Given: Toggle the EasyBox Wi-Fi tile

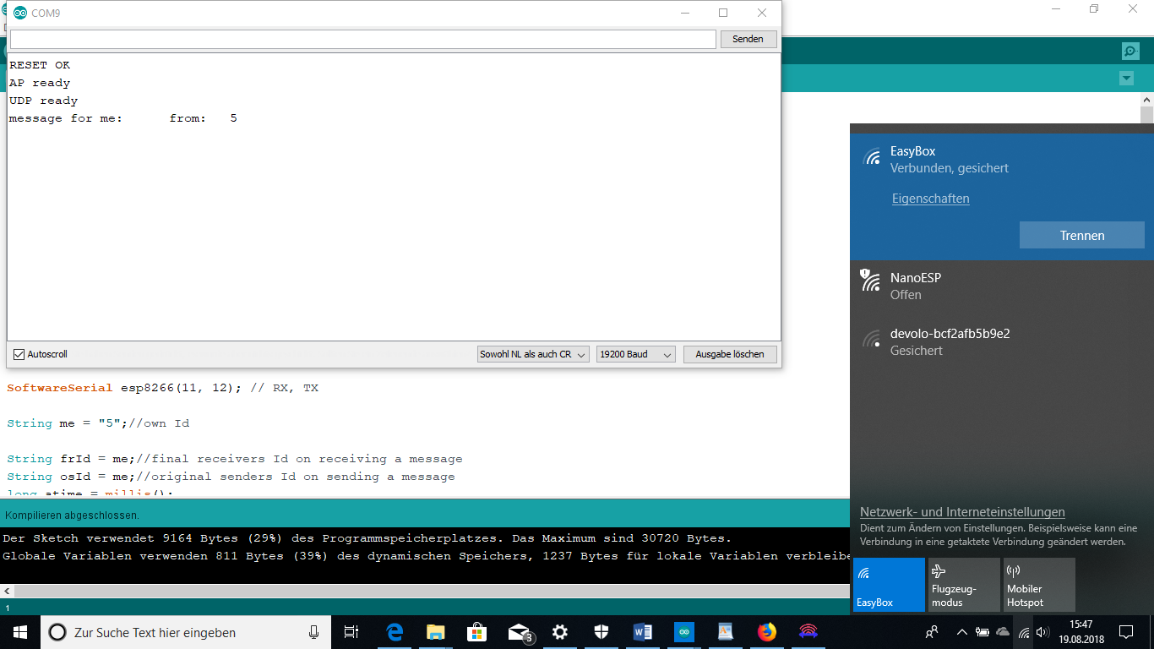Looking at the screenshot, I should click(x=889, y=584).
